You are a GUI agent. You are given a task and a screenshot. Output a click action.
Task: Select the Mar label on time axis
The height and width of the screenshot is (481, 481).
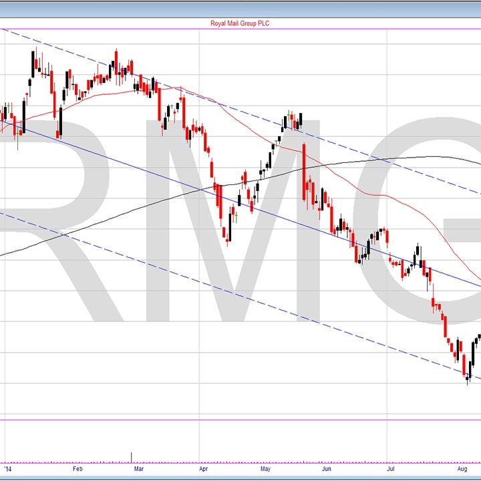coord(138,470)
